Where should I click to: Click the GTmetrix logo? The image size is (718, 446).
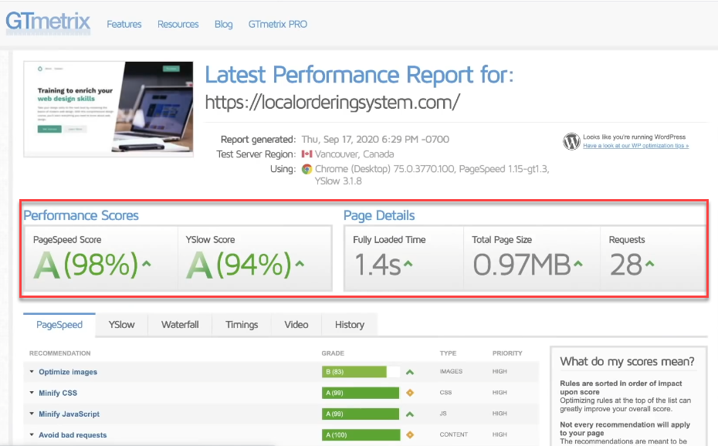click(x=48, y=22)
